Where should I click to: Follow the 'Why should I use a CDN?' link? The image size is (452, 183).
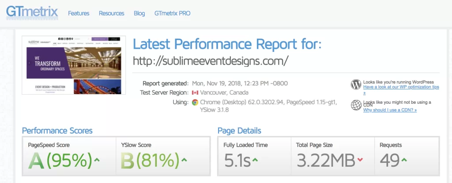(x=390, y=110)
